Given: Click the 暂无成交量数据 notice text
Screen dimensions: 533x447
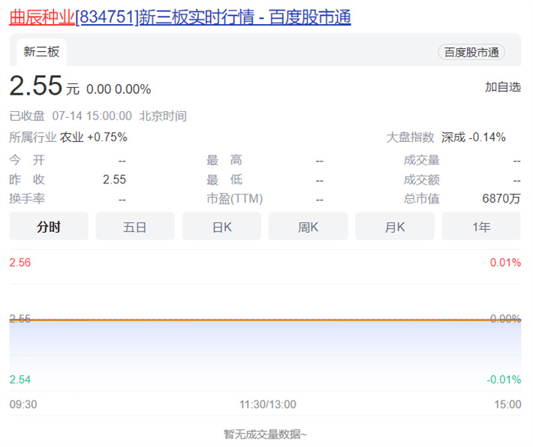Looking at the screenshot, I should (x=265, y=433).
